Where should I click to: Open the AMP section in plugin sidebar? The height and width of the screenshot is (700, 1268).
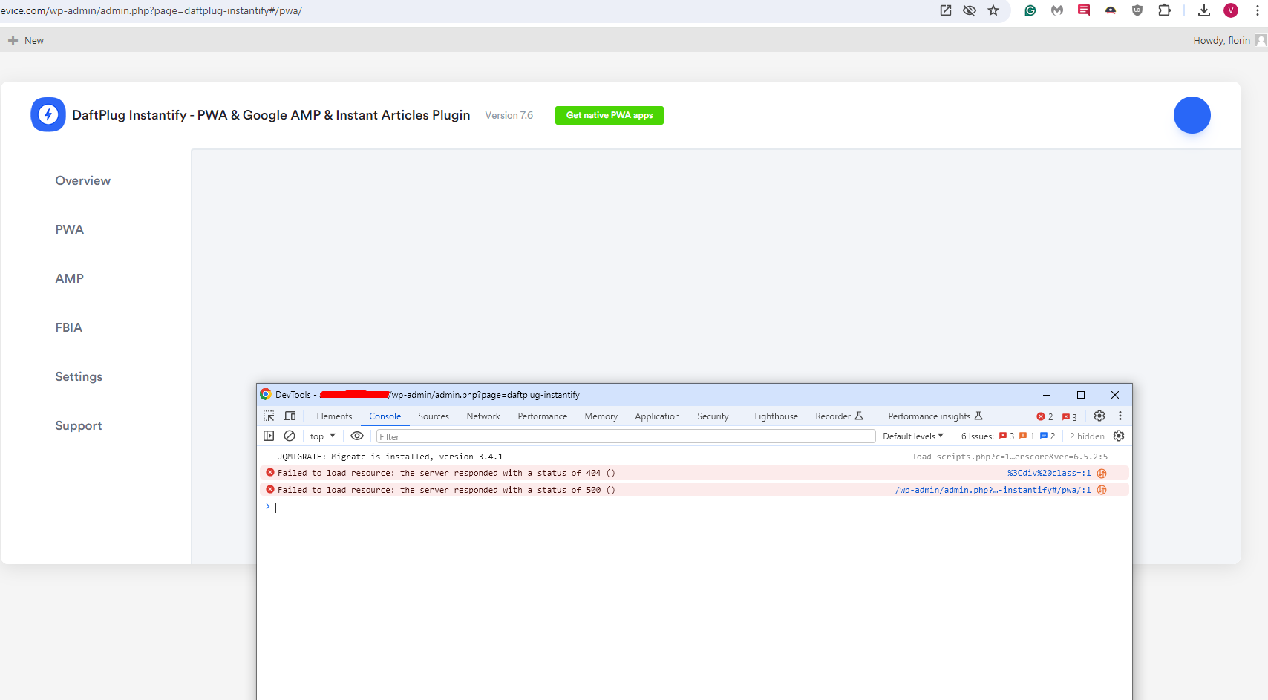(x=70, y=278)
